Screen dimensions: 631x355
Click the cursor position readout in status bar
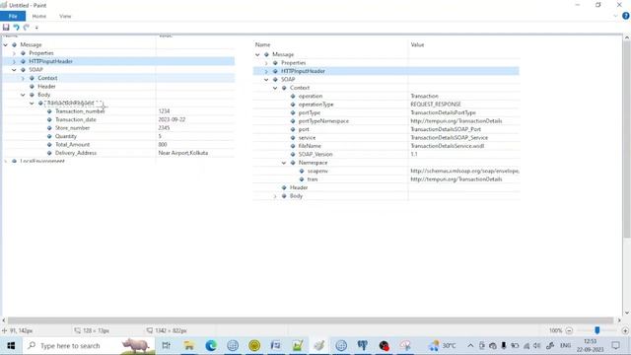(18, 330)
